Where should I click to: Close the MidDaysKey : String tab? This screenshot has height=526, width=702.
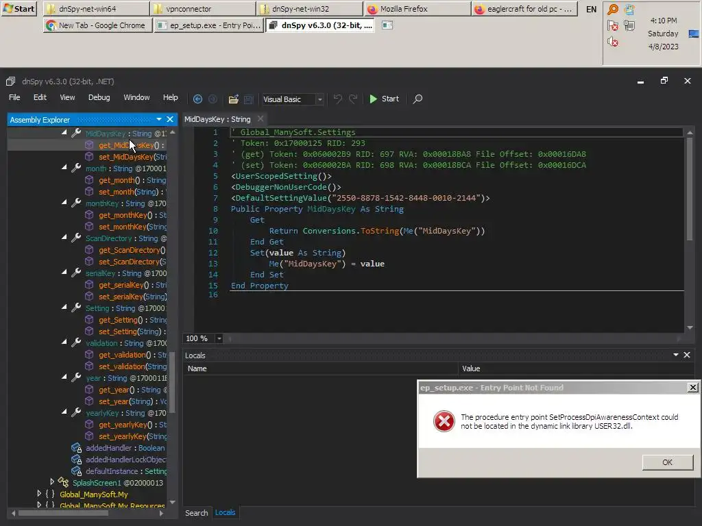(x=260, y=119)
